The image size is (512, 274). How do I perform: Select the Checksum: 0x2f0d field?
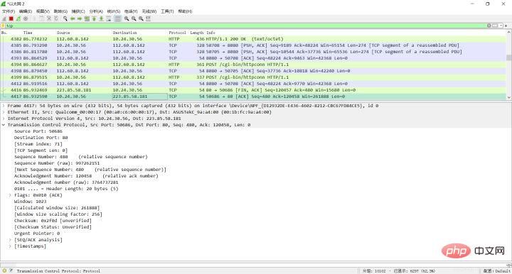pyautogui.click(x=53, y=221)
